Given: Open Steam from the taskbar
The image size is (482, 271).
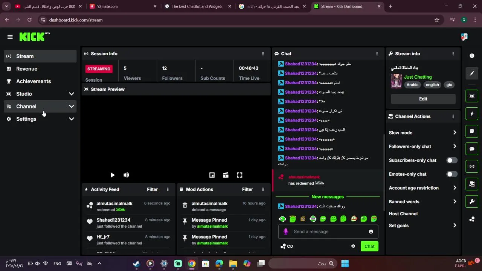Looking at the screenshot, I should pyautogui.click(x=136, y=263).
